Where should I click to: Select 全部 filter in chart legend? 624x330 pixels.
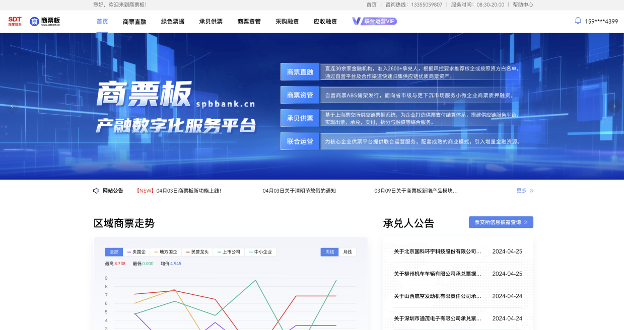[x=114, y=252]
